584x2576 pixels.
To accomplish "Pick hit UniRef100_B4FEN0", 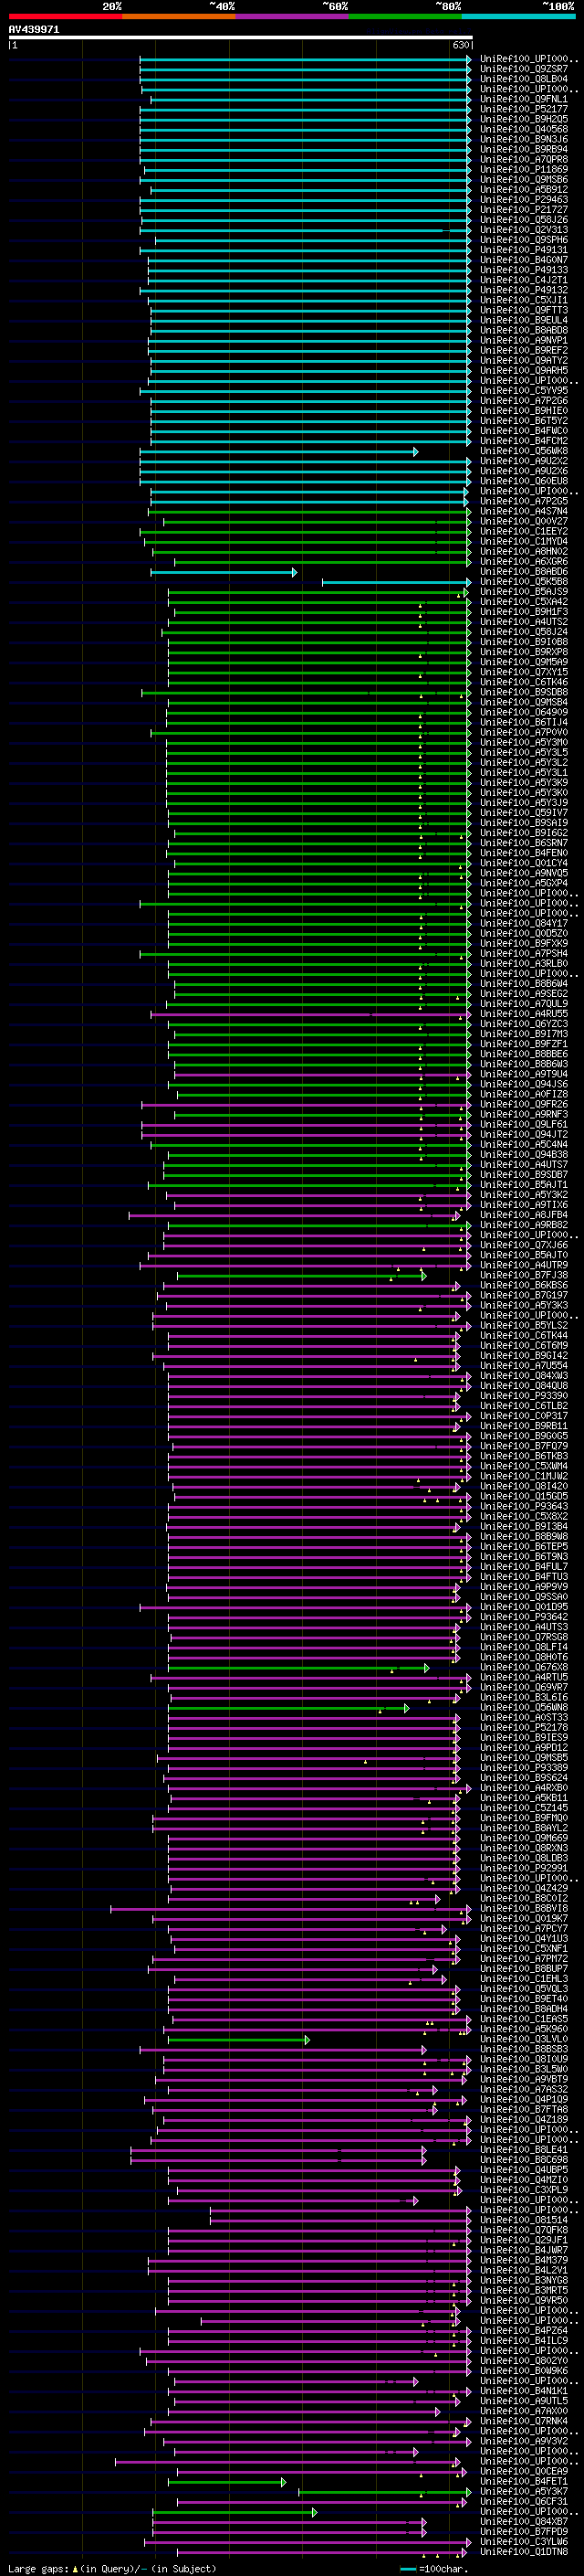I will click(524, 853).
